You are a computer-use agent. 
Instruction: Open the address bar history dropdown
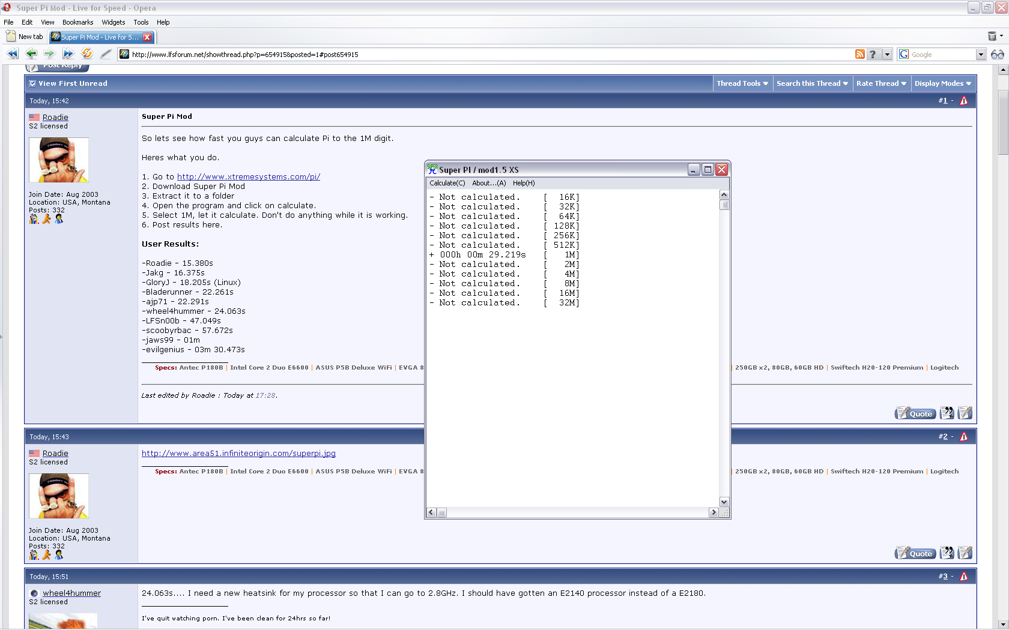(887, 54)
